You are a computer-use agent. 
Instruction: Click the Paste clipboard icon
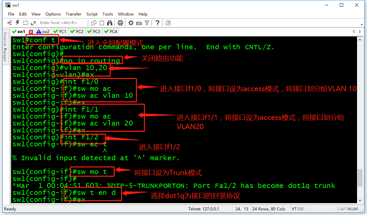[x=102, y=22]
